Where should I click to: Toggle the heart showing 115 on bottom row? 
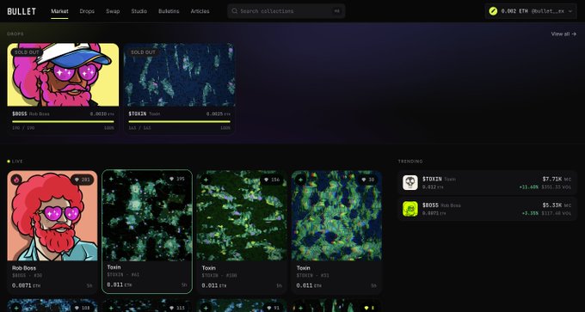(x=177, y=308)
